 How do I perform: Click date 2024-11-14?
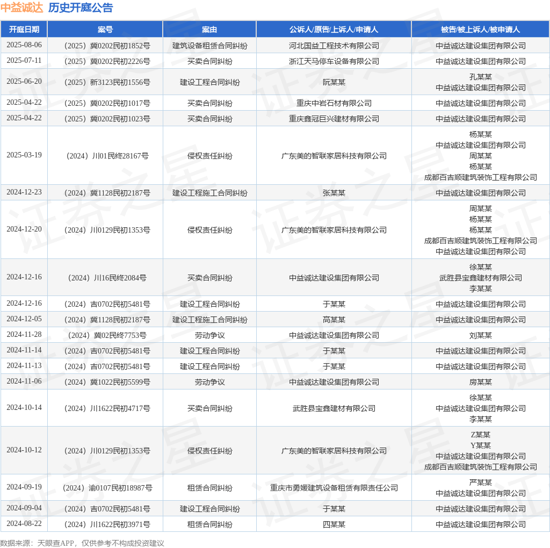[24, 350]
